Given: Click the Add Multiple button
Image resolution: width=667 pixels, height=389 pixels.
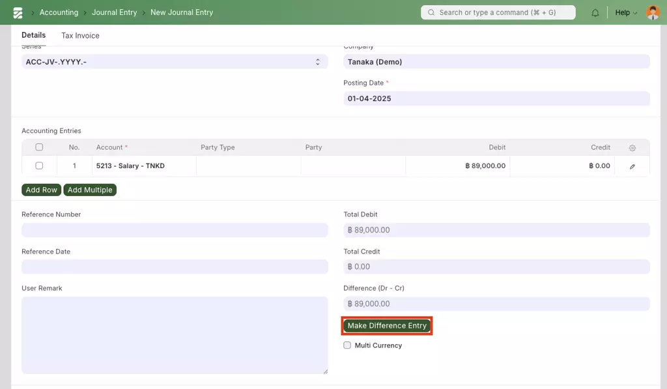Looking at the screenshot, I should 90,190.
